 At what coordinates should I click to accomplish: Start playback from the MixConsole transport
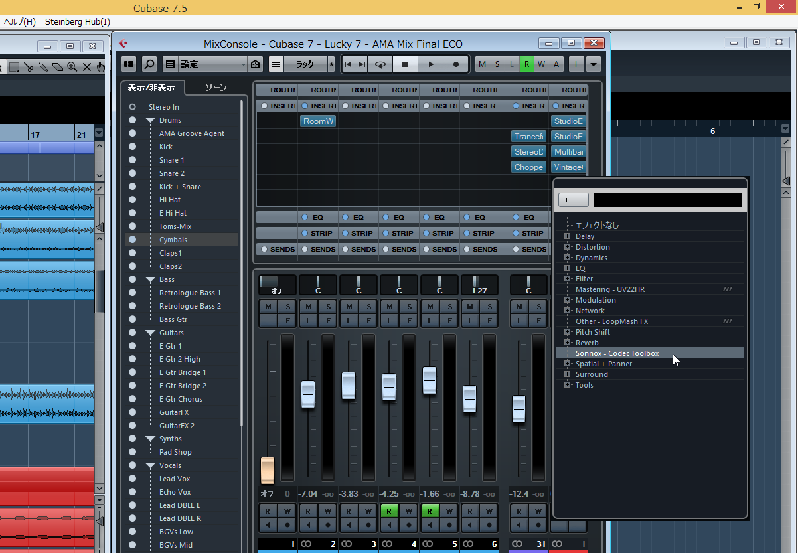click(430, 64)
